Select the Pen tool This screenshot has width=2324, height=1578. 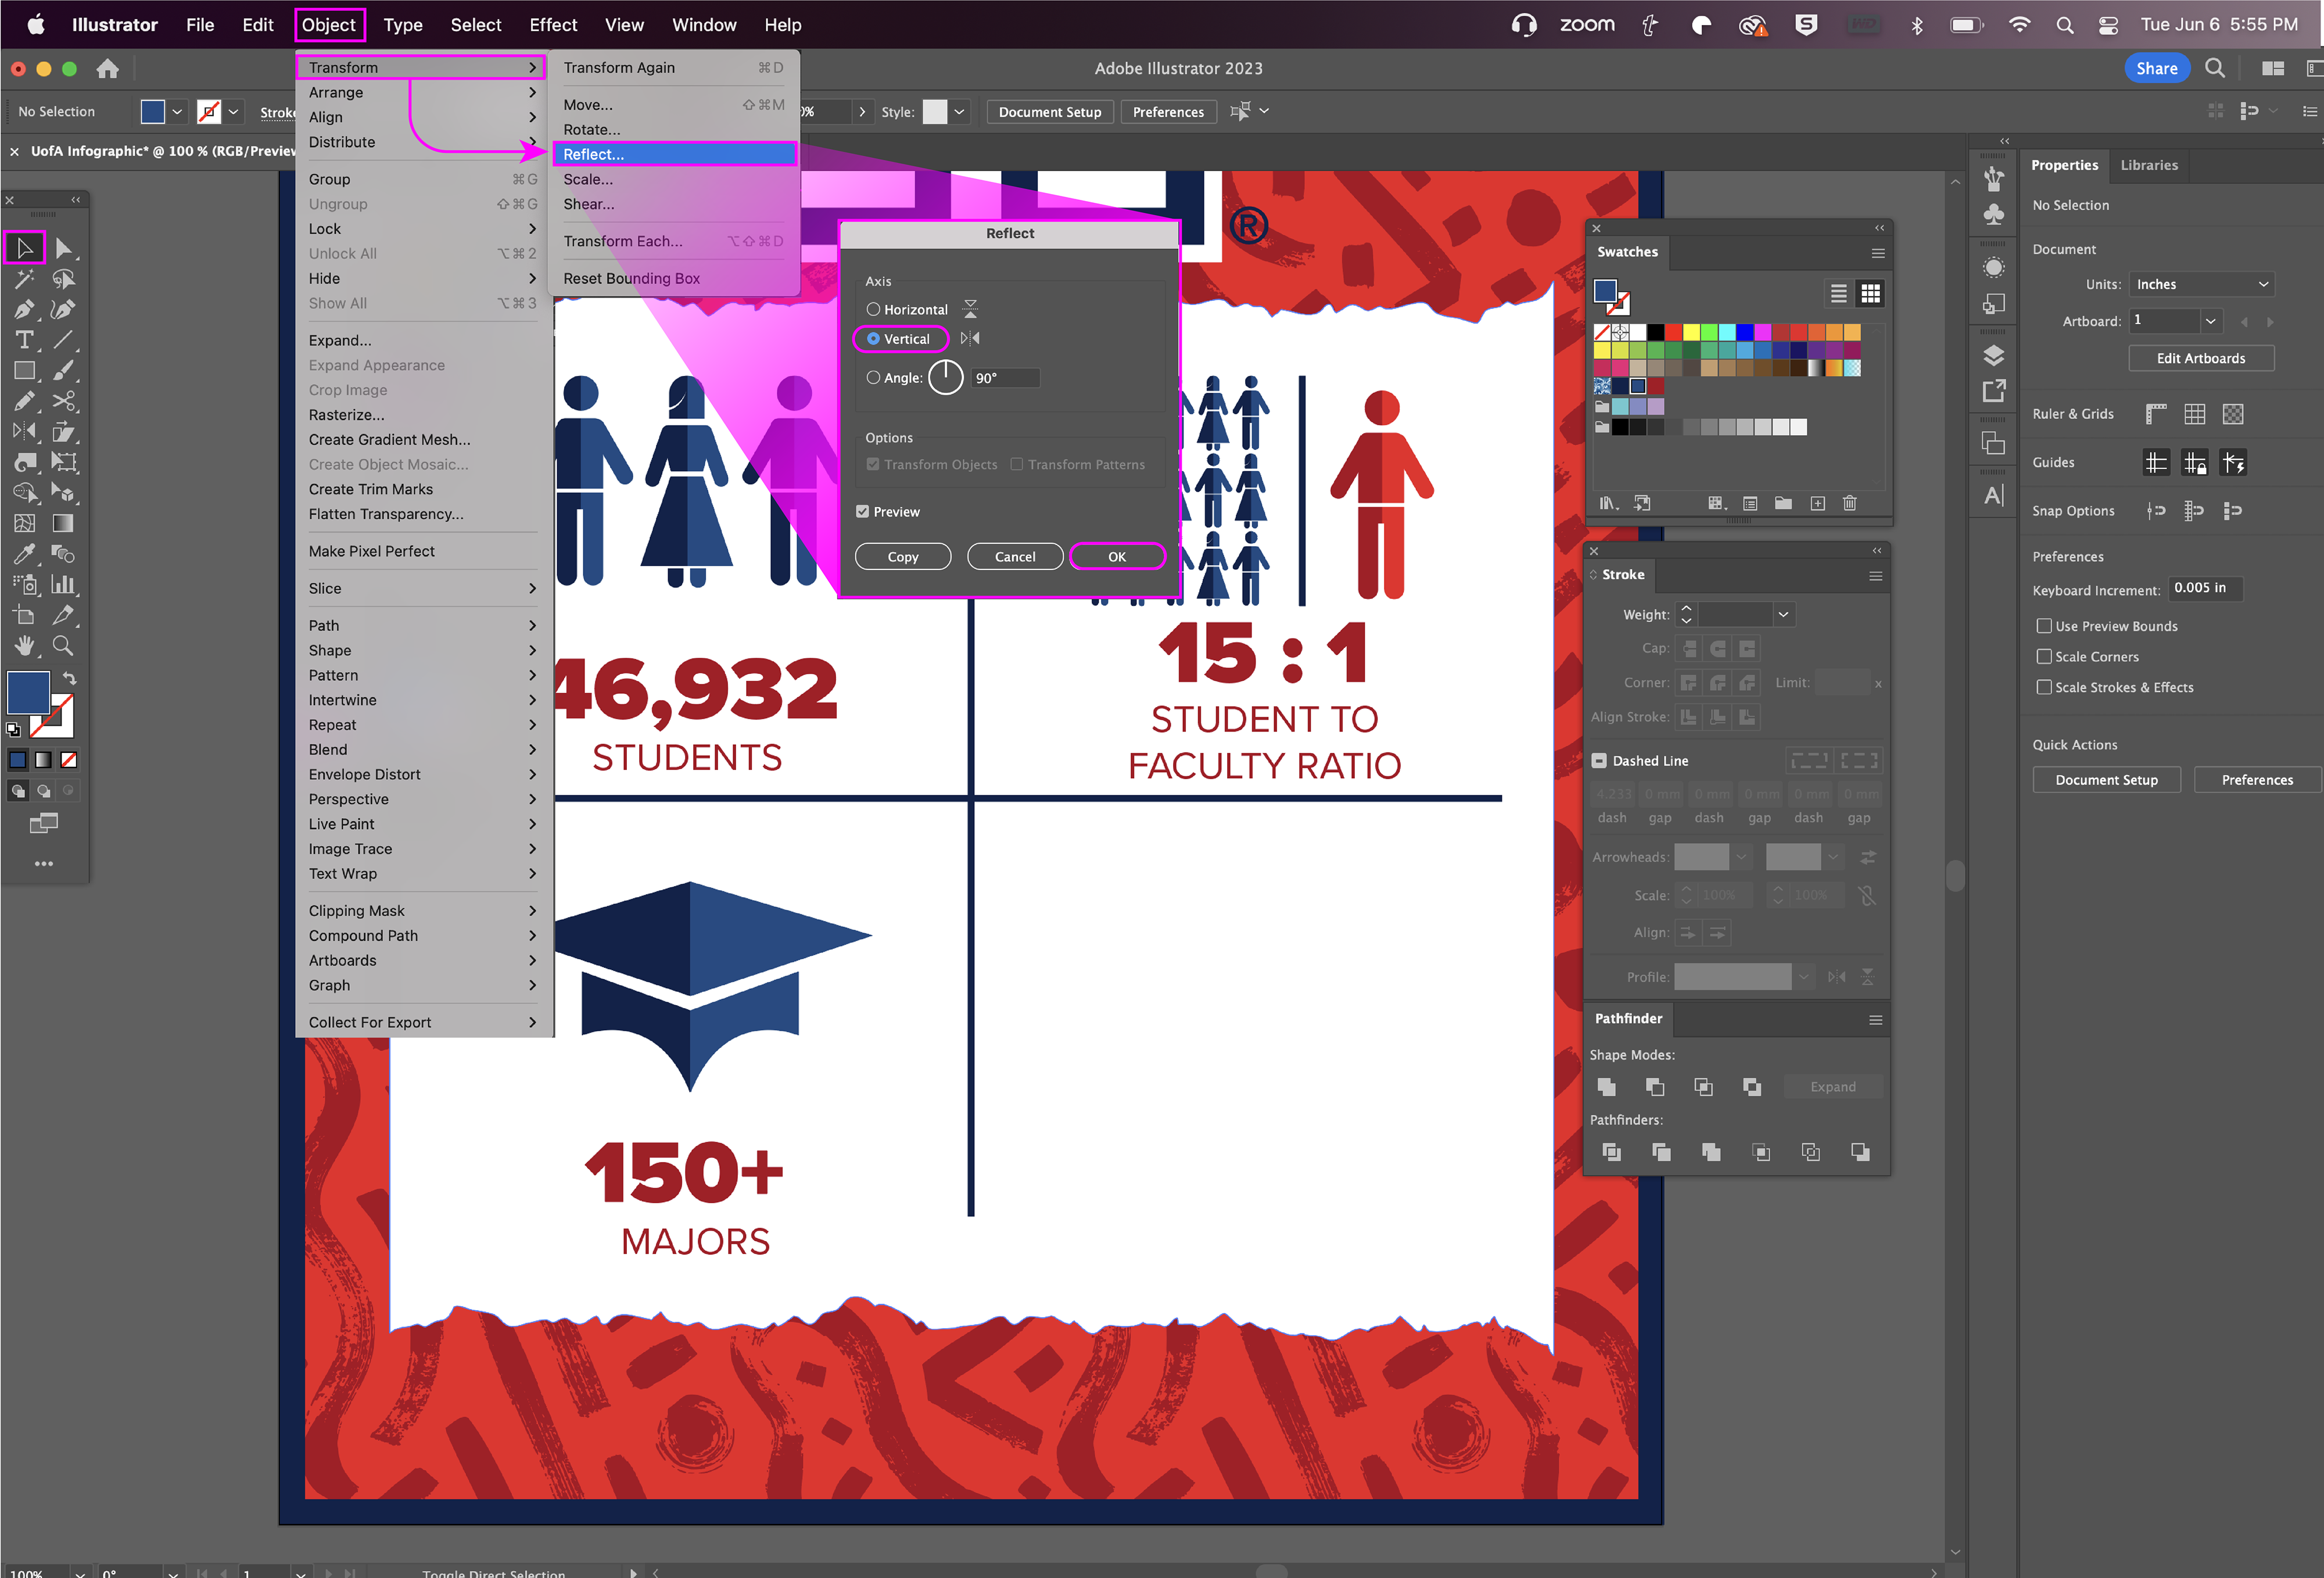pos(24,310)
